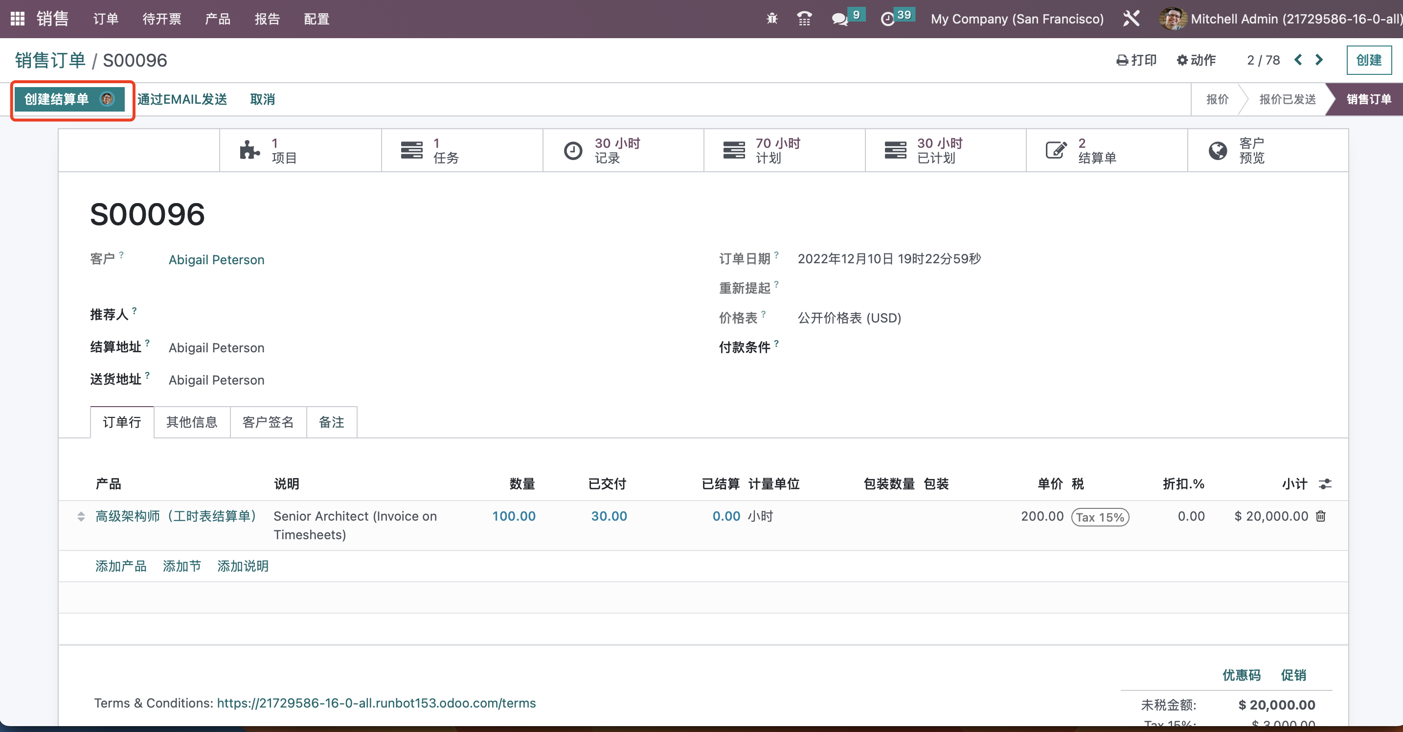Click the phone icon in the top bar
The width and height of the screenshot is (1403, 732).
(x=804, y=18)
